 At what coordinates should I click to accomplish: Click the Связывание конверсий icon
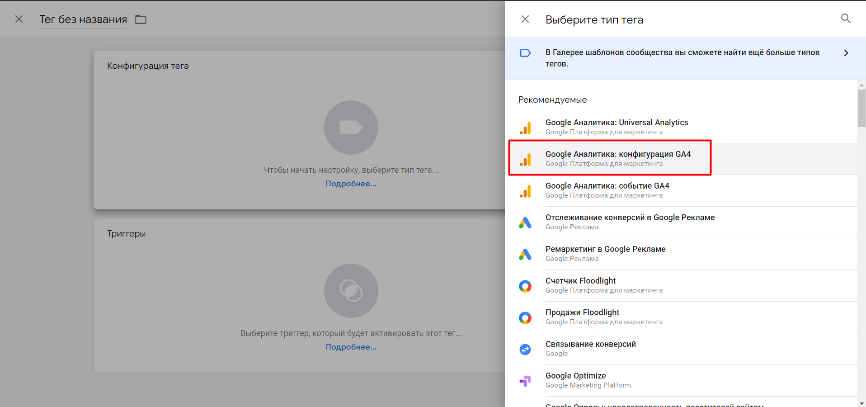click(525, 350)
